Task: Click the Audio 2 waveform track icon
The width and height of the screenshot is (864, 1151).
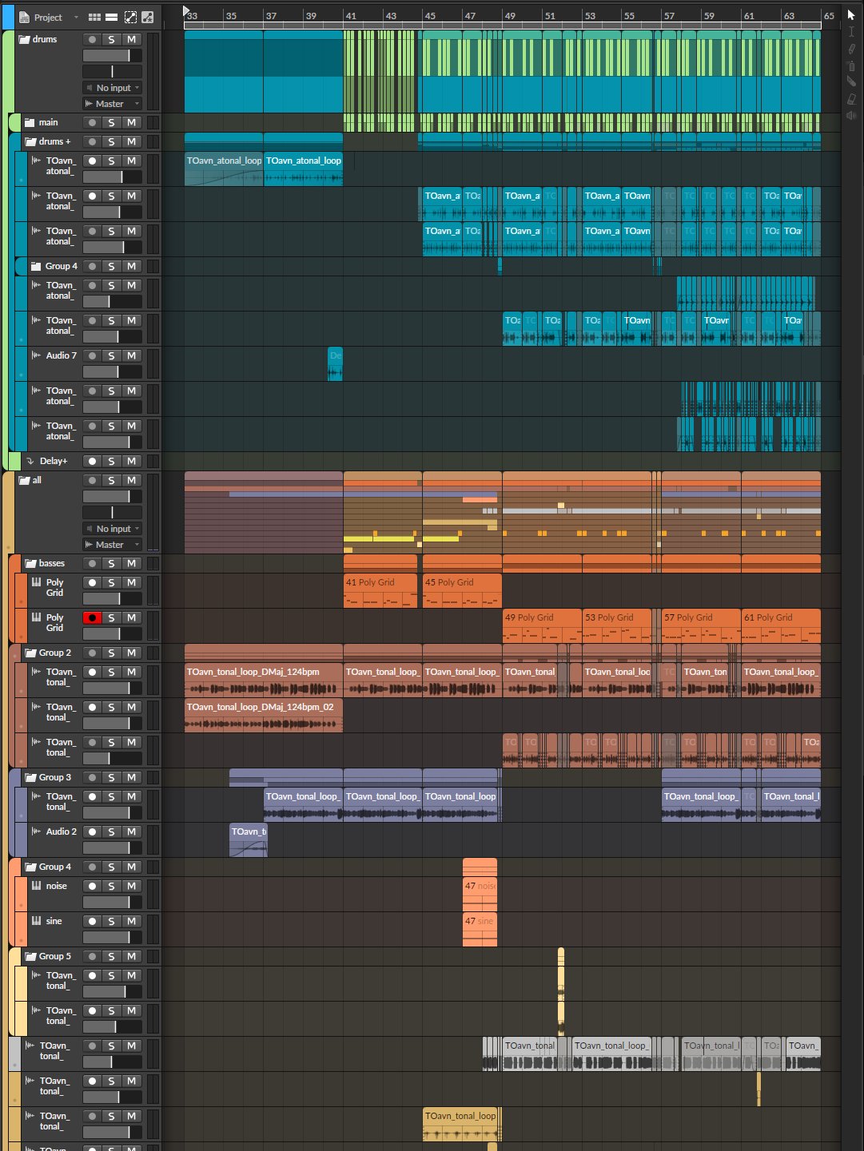Action: (36, 831)
